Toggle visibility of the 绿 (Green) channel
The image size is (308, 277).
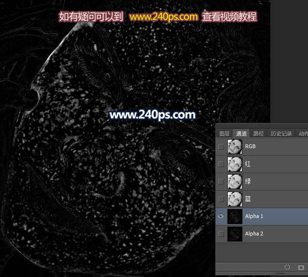[221, 181]
